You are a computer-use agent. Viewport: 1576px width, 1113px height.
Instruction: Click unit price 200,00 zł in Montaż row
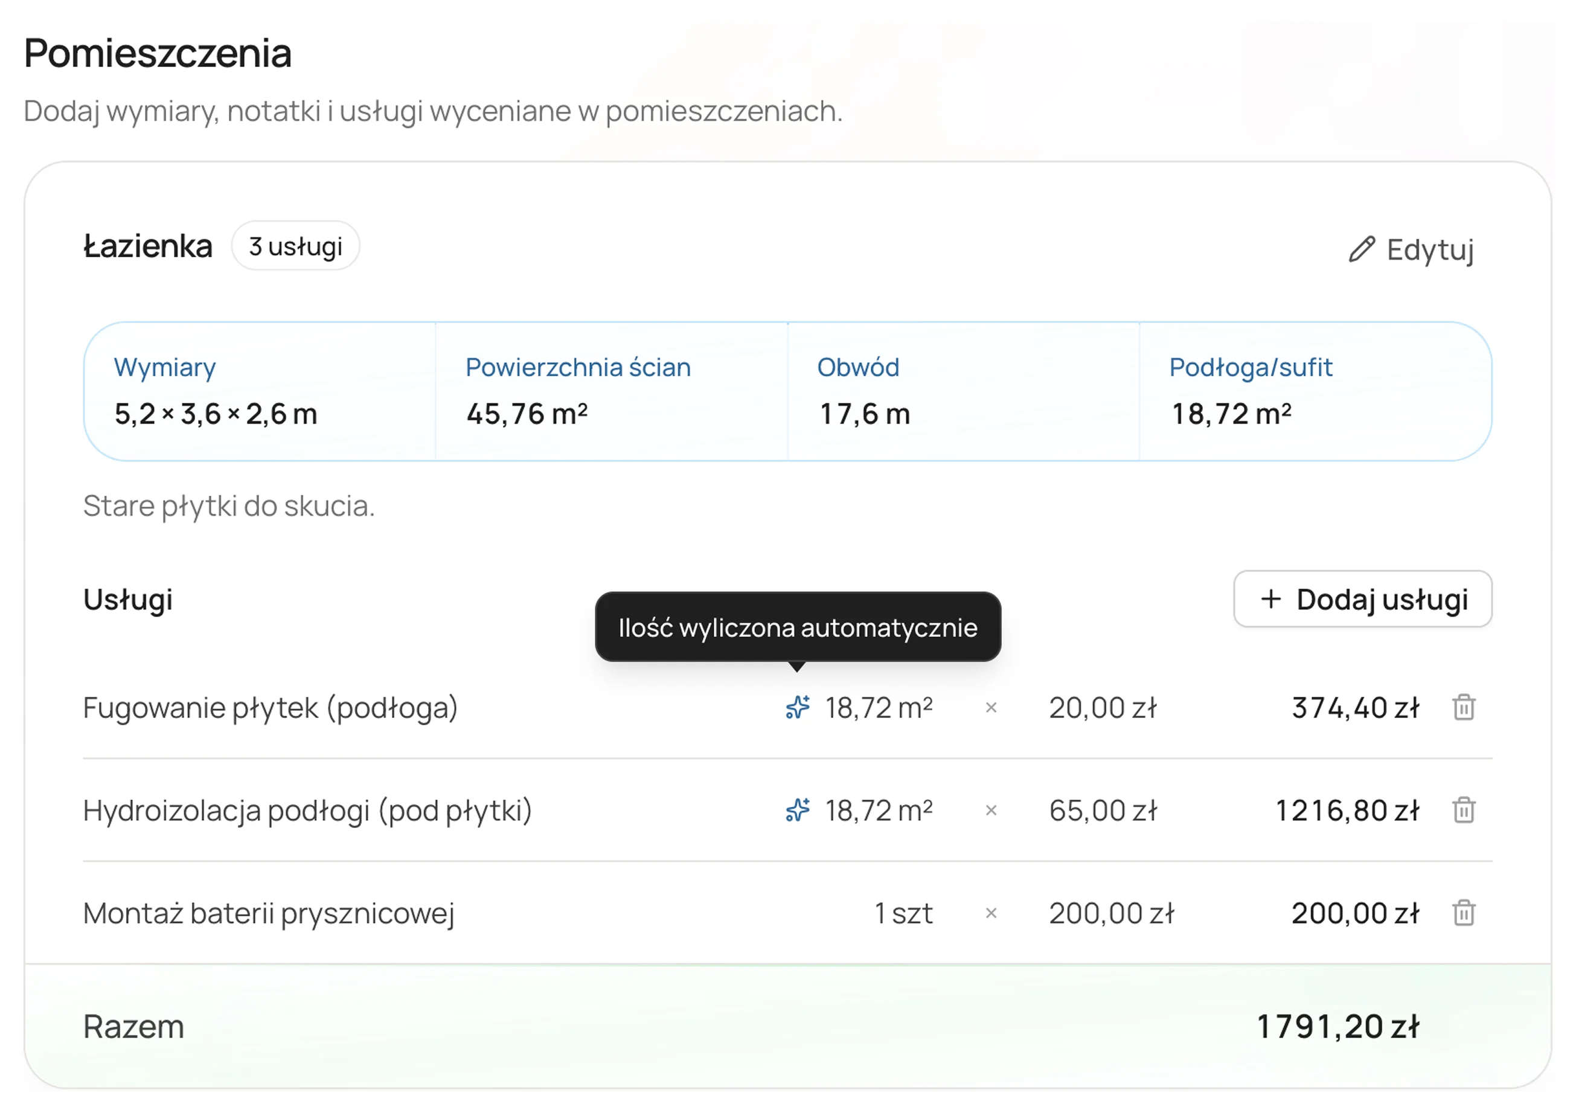(x=1112, y=914)
